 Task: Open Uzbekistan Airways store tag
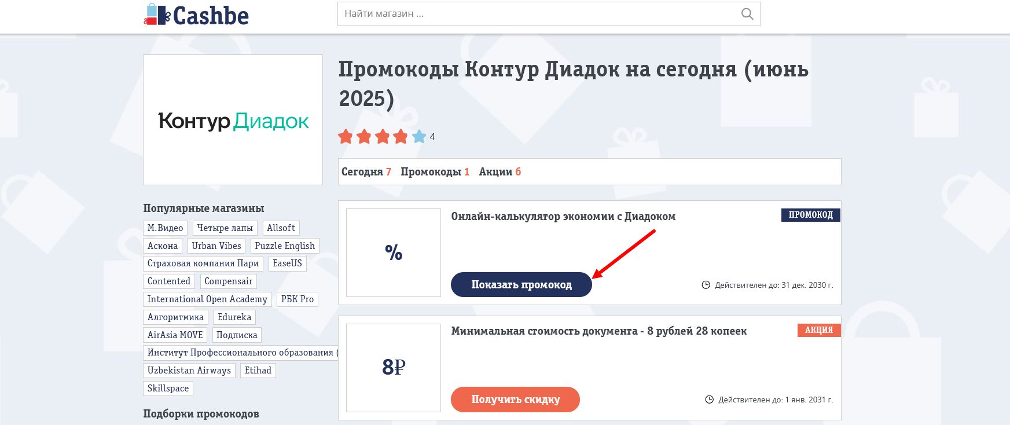(189, 371)
